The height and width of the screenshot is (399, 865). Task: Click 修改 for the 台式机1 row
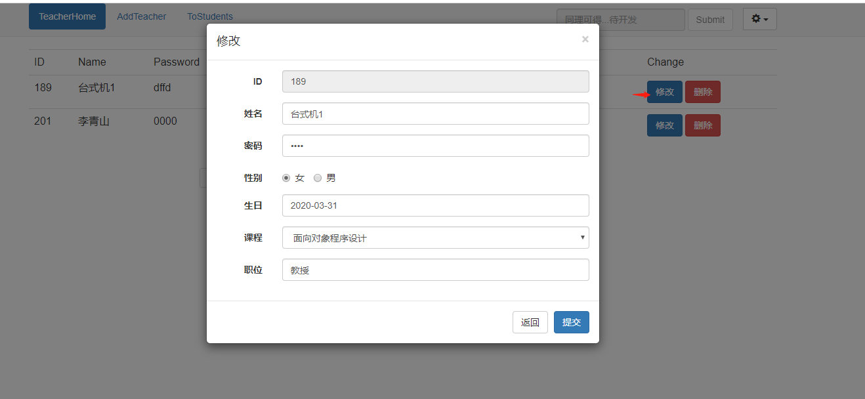[x=665, y=92]
